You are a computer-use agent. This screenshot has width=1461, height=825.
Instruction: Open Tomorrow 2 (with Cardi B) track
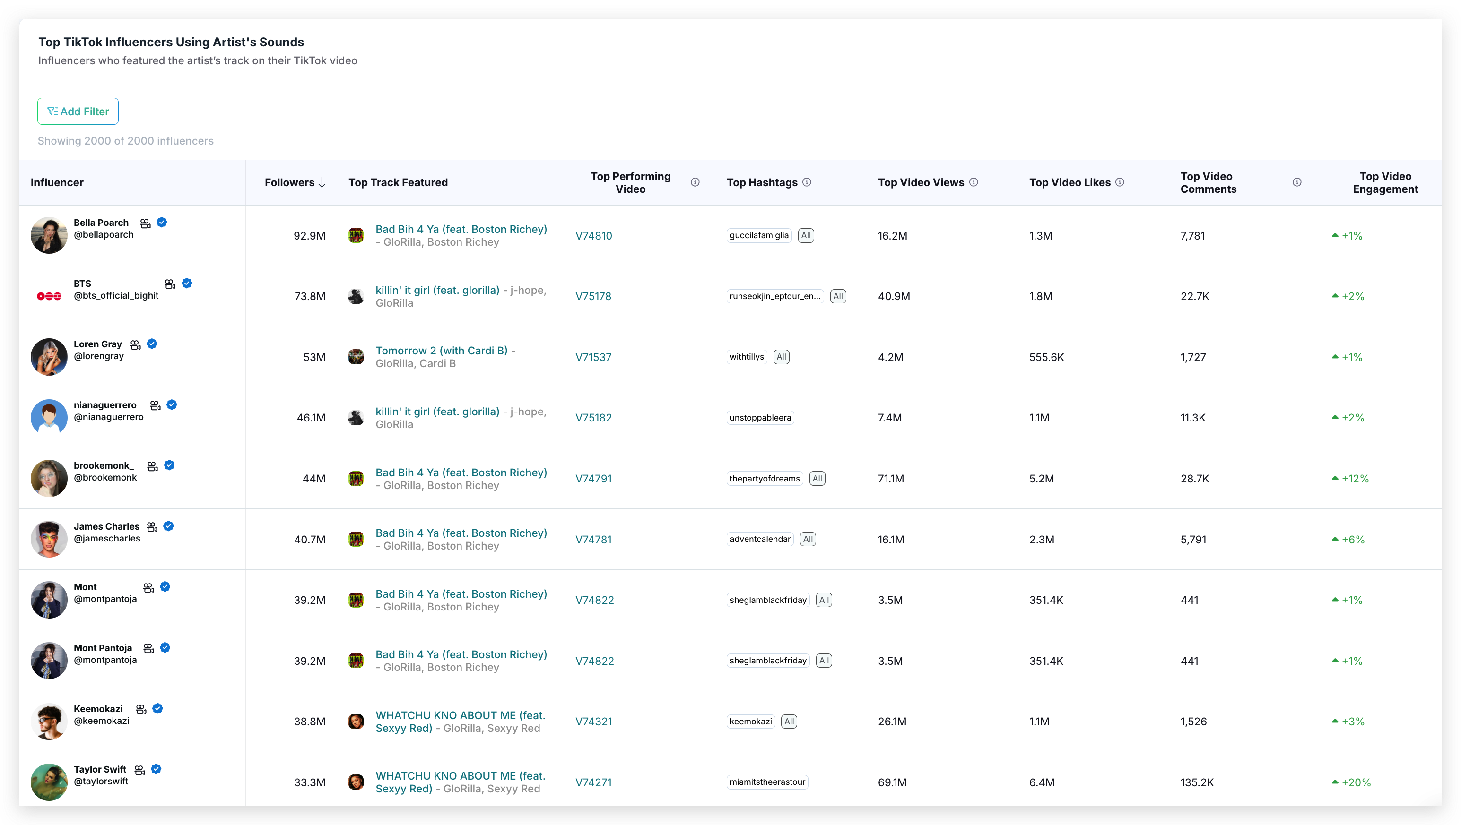click(x=441, y=351)
